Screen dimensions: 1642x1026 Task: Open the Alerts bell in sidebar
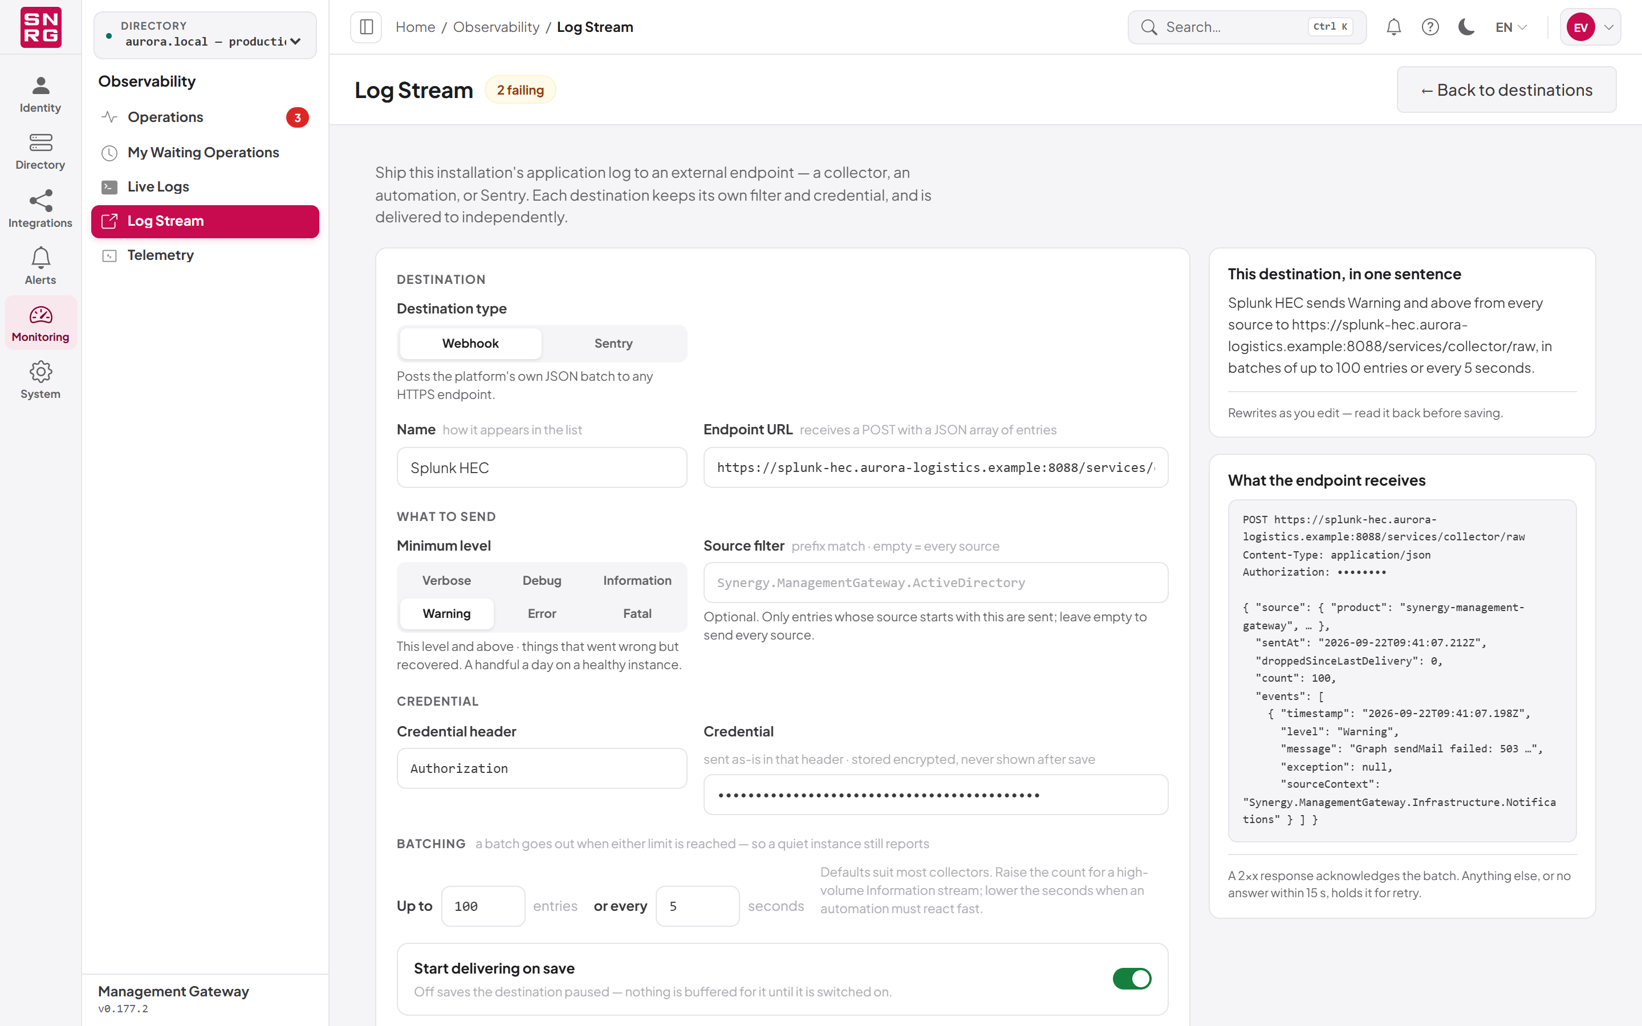coord(40,257)
